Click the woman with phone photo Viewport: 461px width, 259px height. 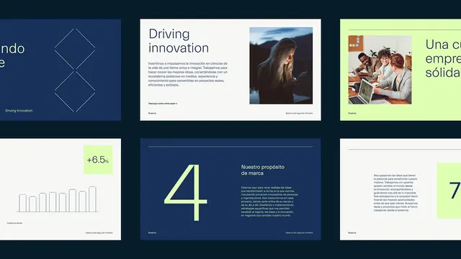click(x=281, y=65)
